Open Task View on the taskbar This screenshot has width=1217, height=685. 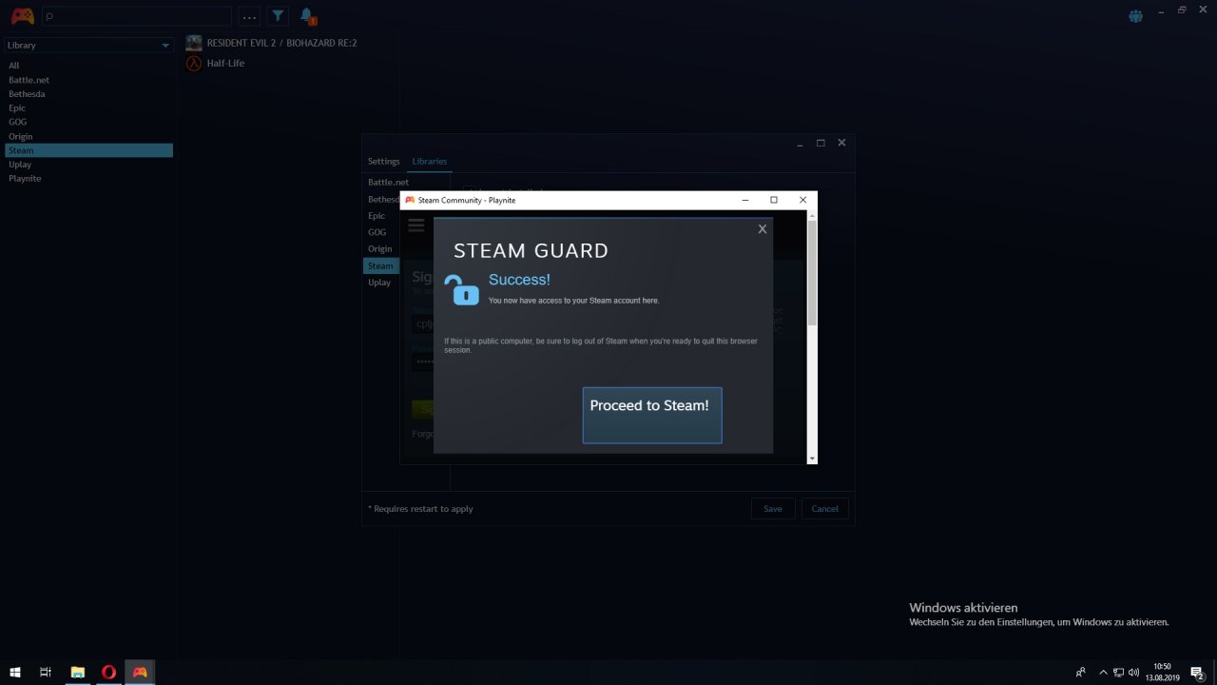click(x=46, y=672)
